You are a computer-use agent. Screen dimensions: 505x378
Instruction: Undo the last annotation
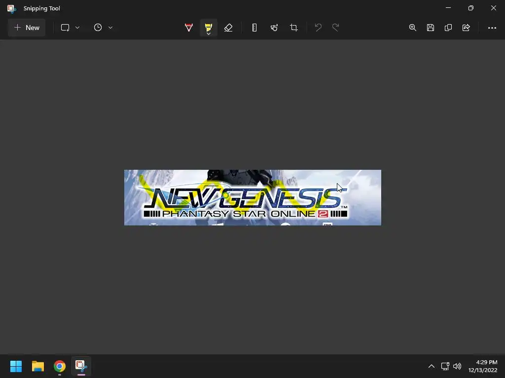318,28
